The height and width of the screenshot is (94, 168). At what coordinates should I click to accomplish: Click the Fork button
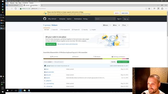[x=124, y=25]
